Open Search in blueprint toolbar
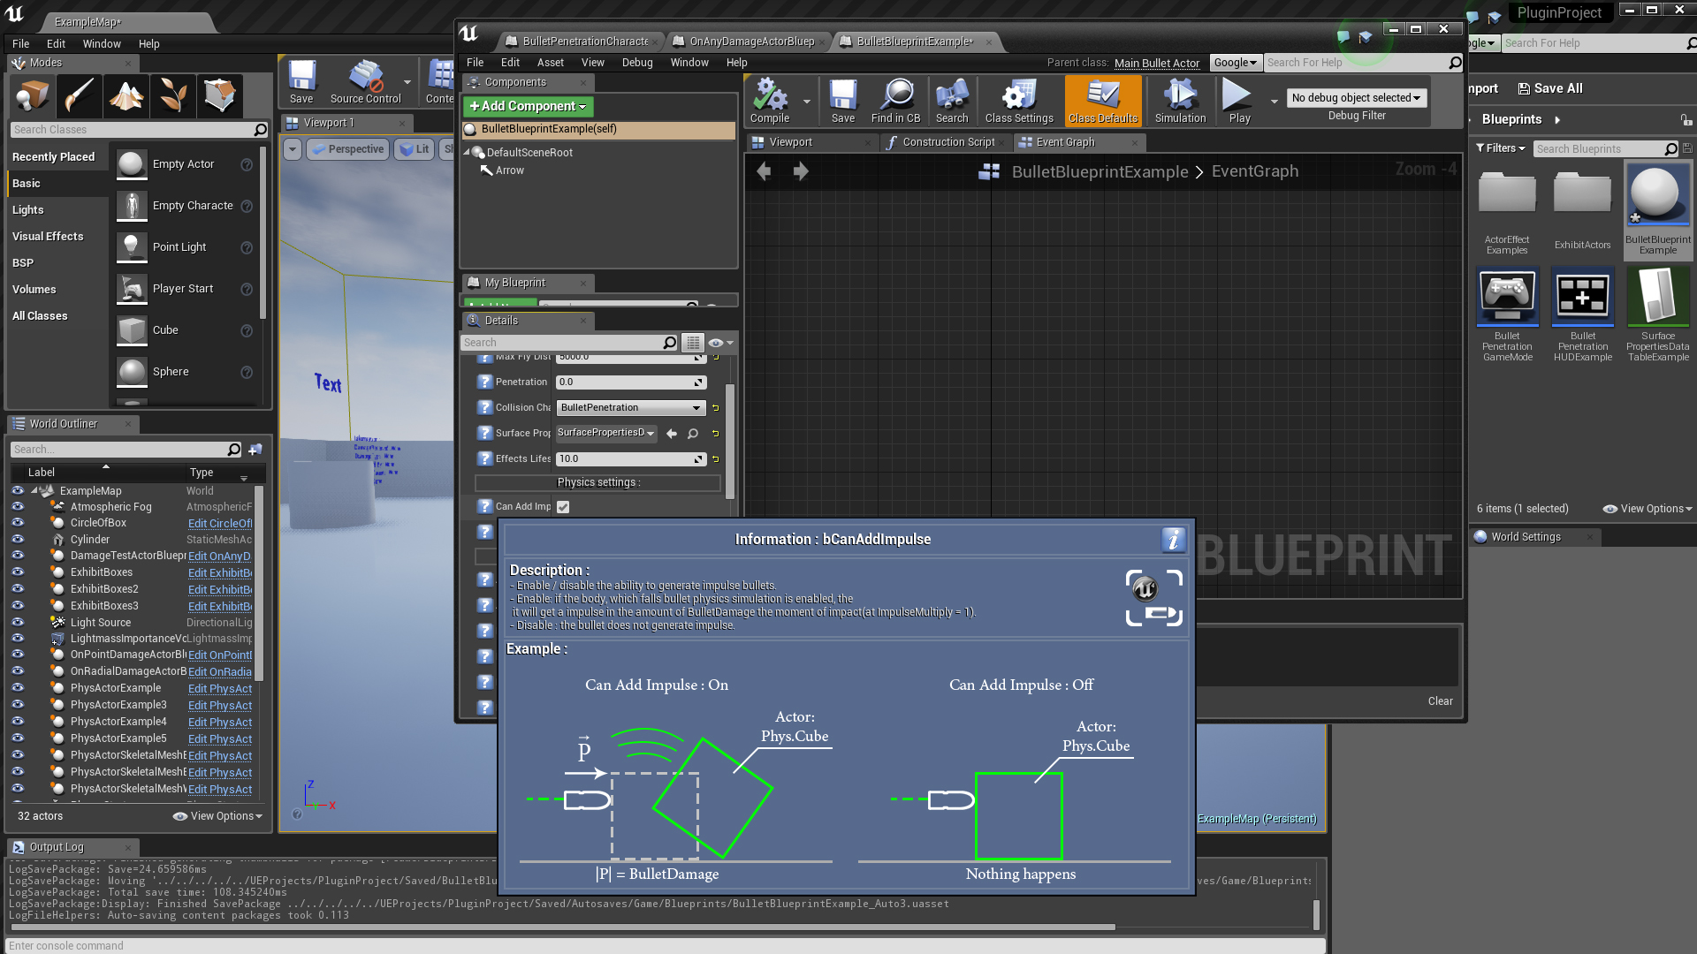Image resolution: width=1697 pixels, height=954 pixels. tap(952, 100)
